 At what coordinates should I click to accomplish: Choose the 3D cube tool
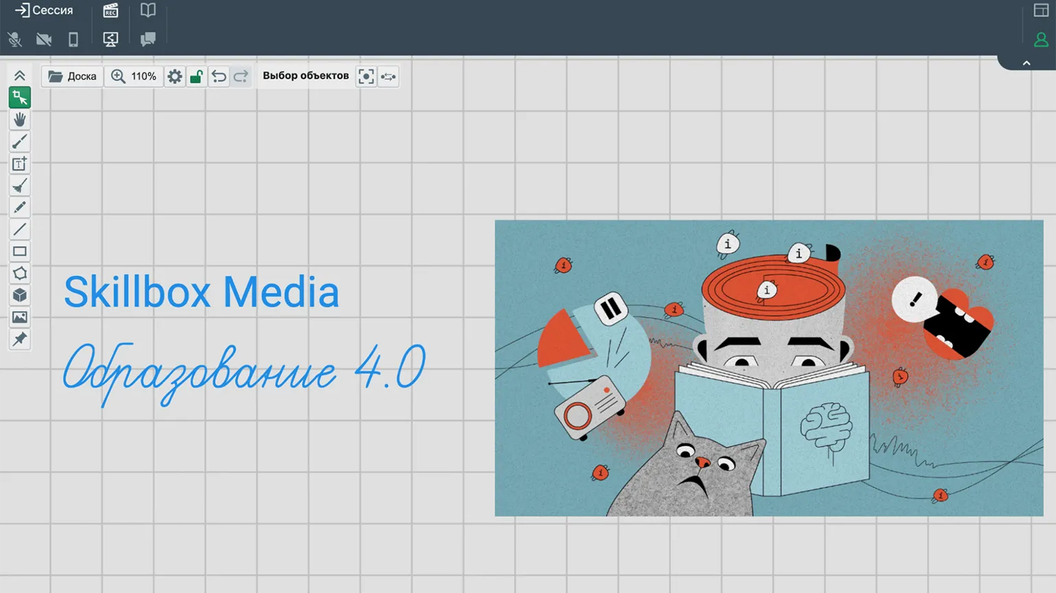click(19, 295)
